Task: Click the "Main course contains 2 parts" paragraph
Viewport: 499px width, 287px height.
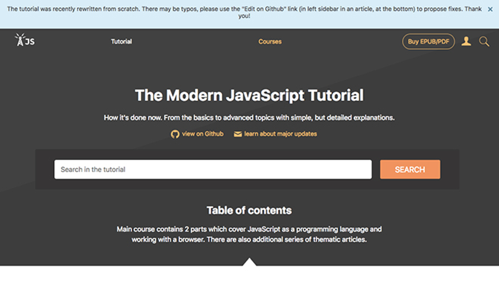Action: tap(249, 234)
